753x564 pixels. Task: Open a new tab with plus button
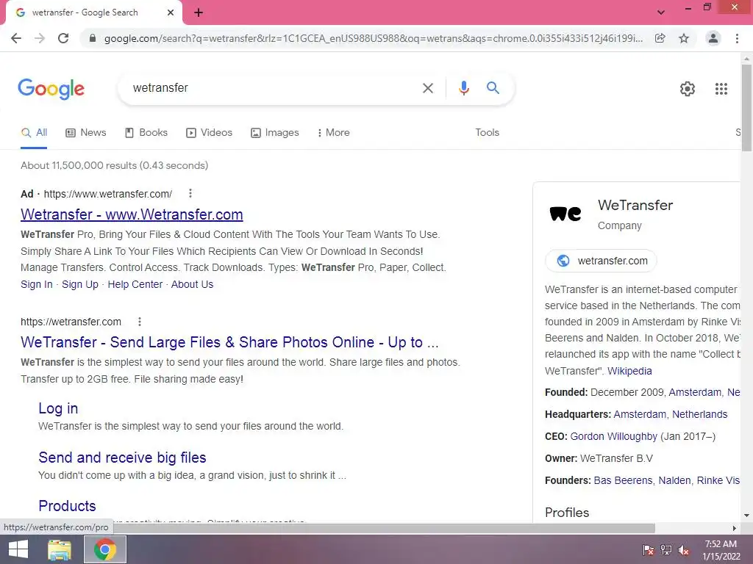point(199,12)
